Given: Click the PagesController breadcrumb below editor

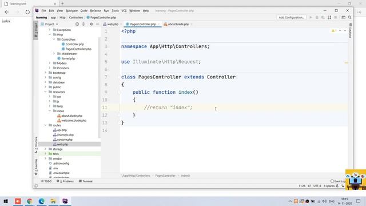Looking at the screenshot, I should coord(165,176).
